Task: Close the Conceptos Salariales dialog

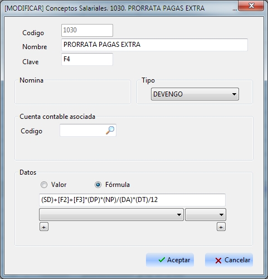Action: [251, 6]
